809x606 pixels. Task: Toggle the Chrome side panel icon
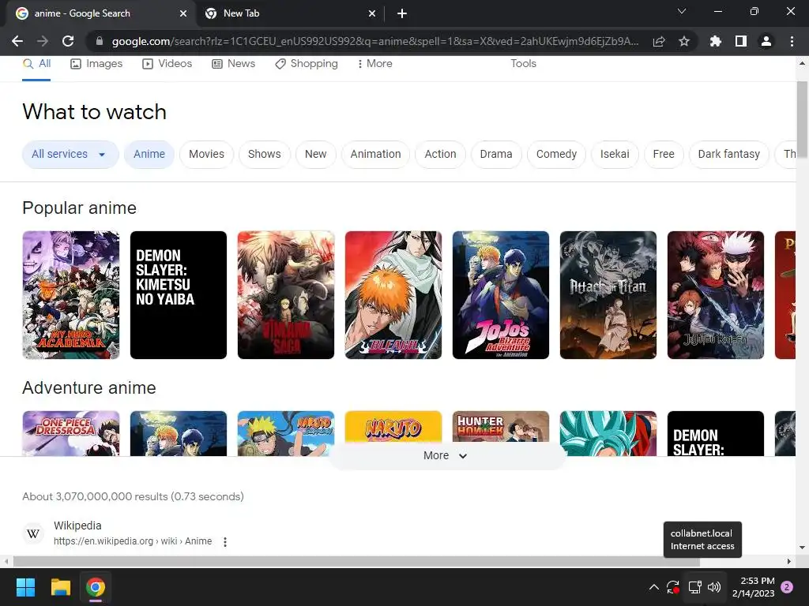click(x=741, y=41)
